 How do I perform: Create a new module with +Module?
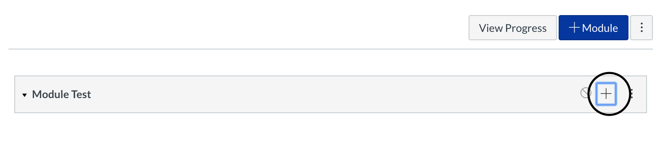pyautogui.click(x=593, y=28)
